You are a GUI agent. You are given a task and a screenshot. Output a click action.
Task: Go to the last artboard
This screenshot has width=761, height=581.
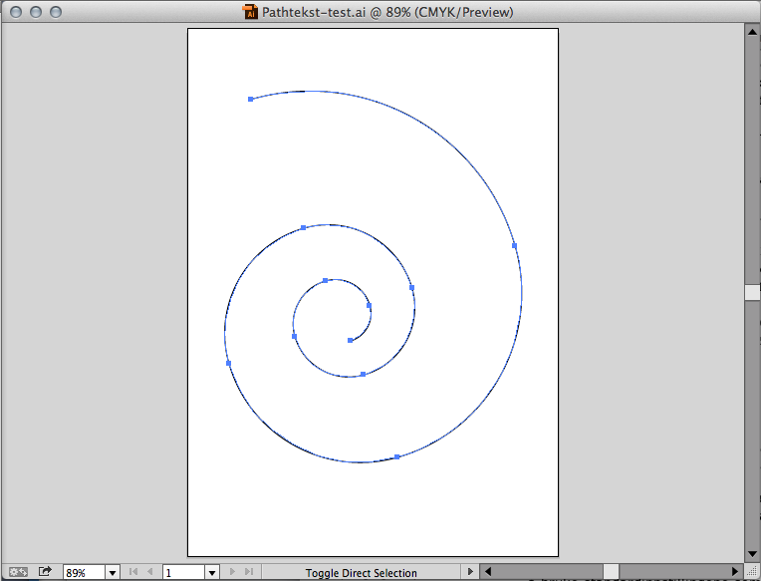click(249, 572)
